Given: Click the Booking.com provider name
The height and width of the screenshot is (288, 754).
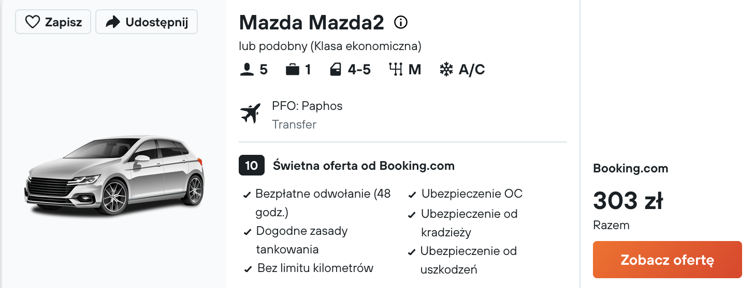Looking at the screenshot, I should pos(630,168).
